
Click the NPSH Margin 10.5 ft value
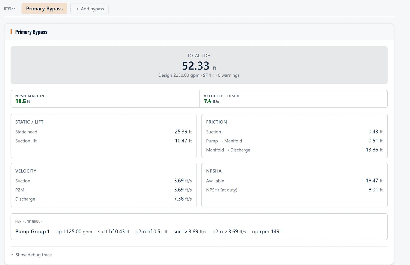click(x=23, y=101)
